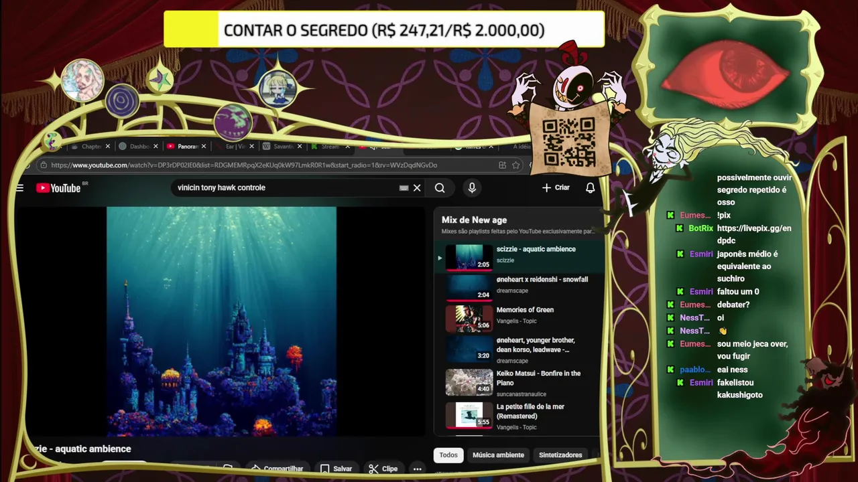The width and height of the screenshot is (858, 482).
Task: Click the purple skull avatar bubble
Action: coord(233,123)
